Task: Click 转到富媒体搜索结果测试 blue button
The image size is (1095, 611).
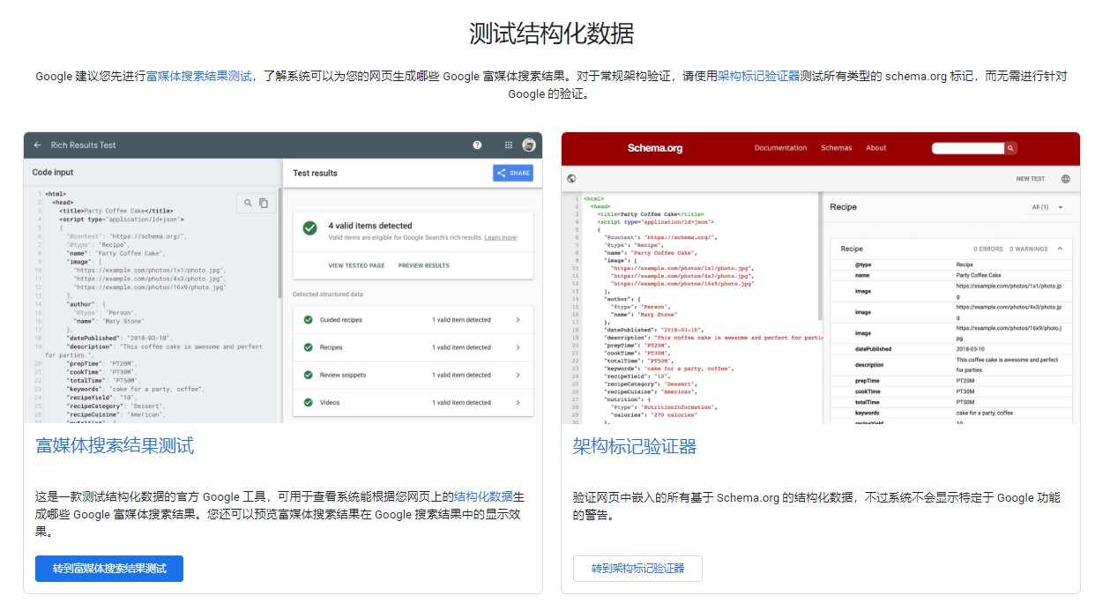Action: 109,569
